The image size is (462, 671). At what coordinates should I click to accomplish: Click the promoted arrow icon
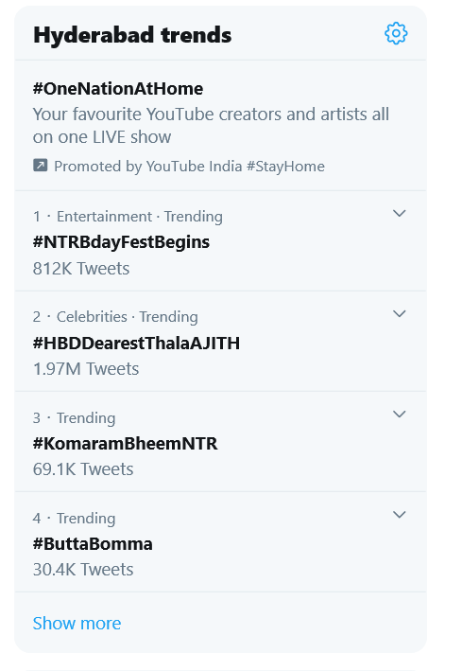coord(41,166)
